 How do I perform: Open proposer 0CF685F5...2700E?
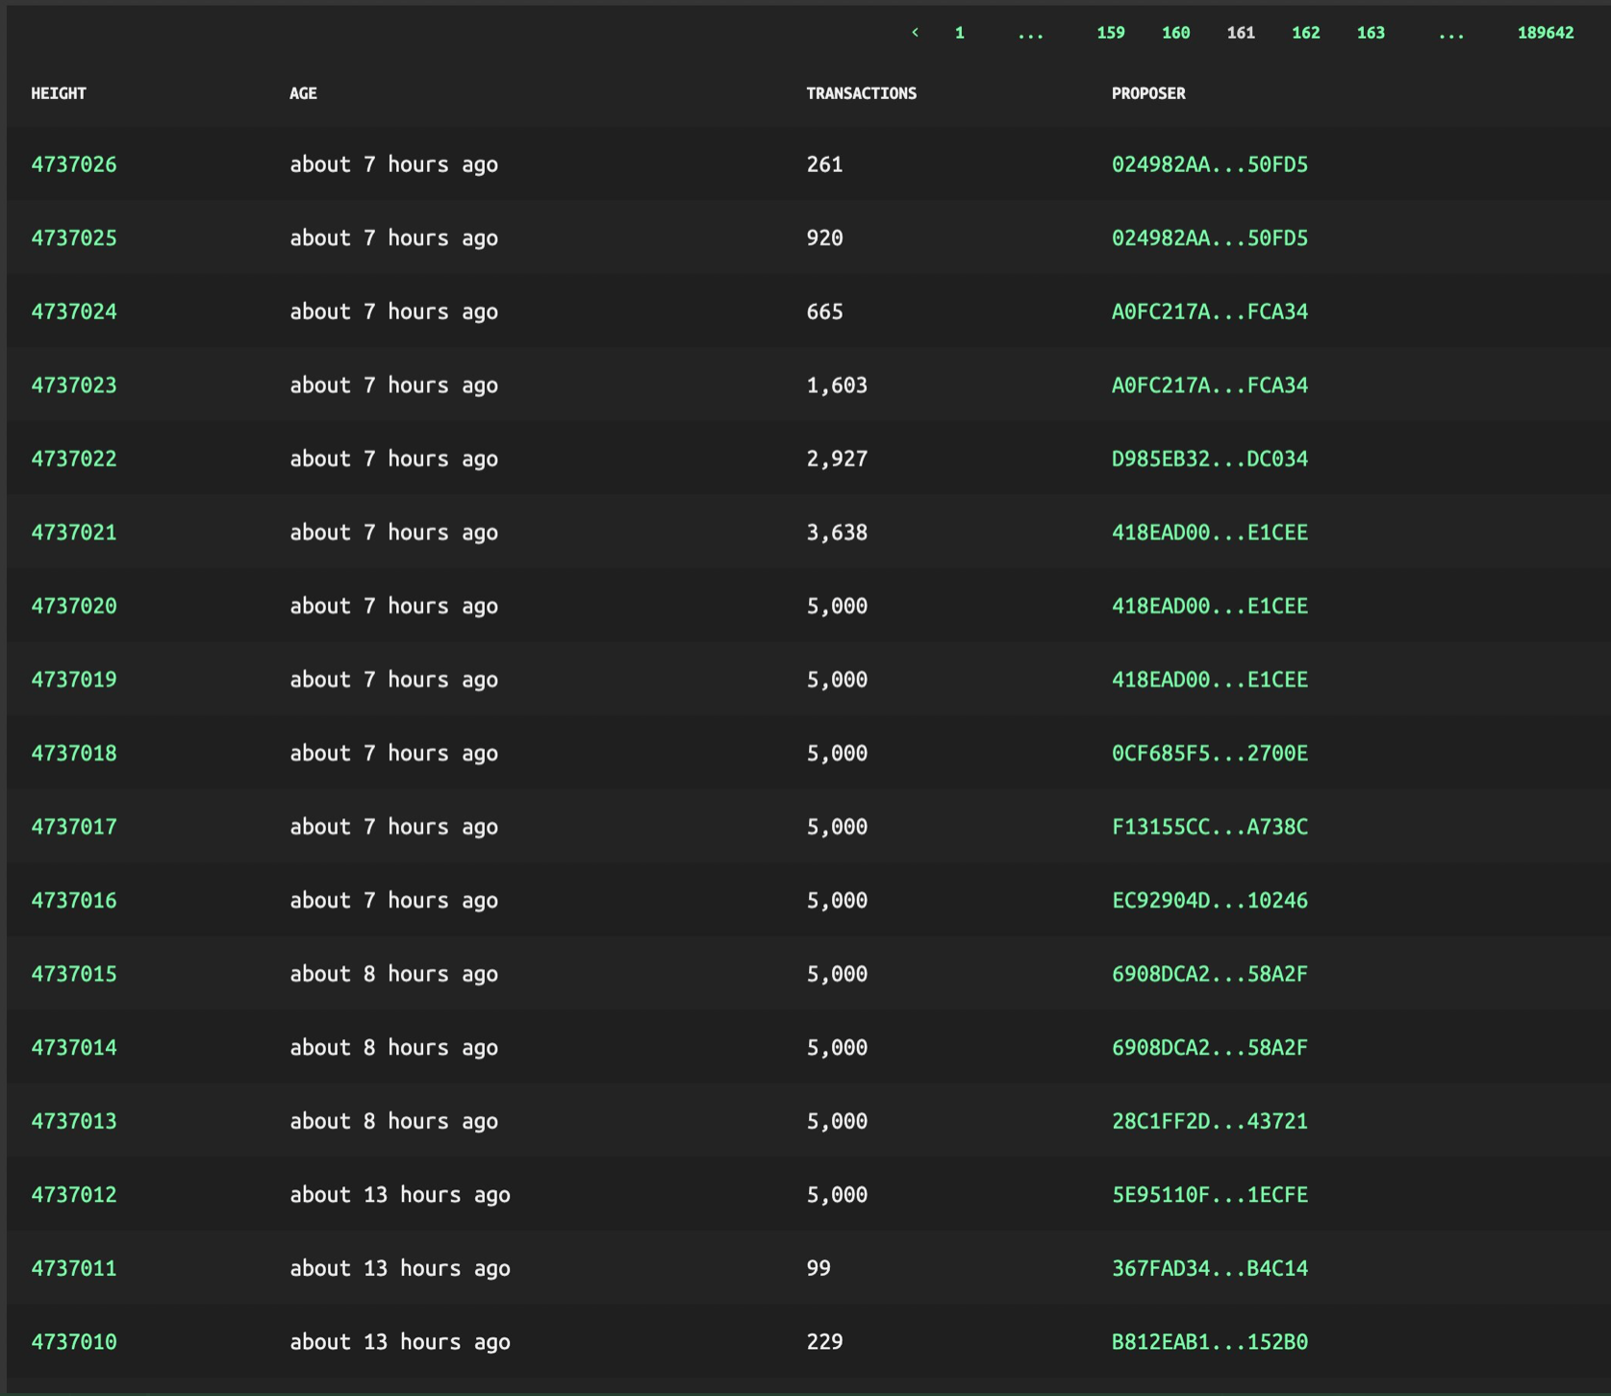[x=1210, y=753]
